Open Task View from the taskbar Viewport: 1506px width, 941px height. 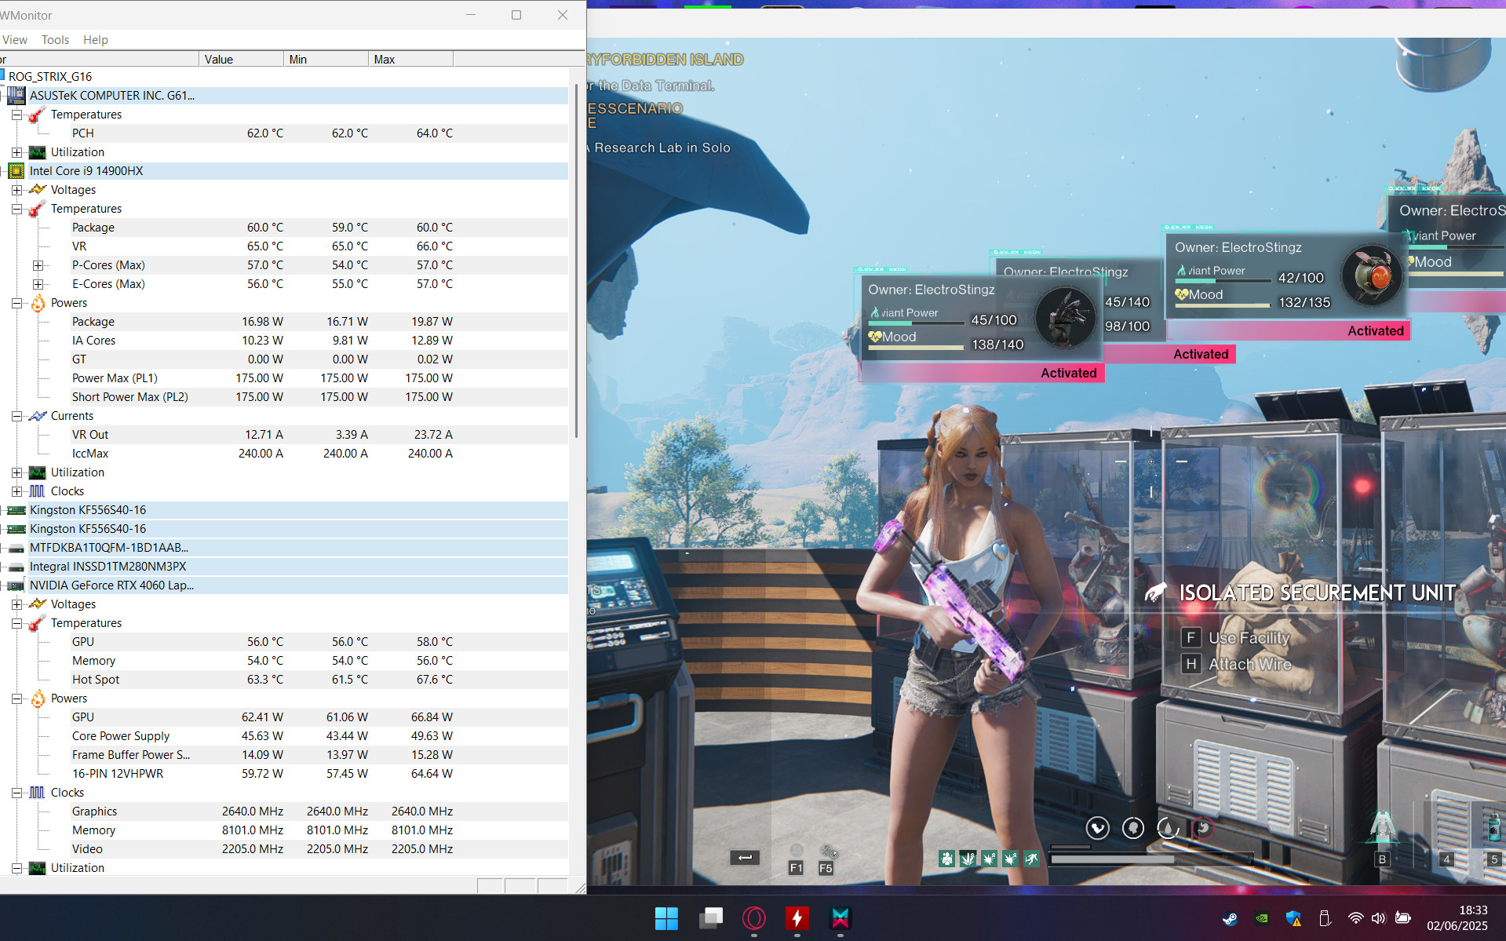click(x=711, y=918)
